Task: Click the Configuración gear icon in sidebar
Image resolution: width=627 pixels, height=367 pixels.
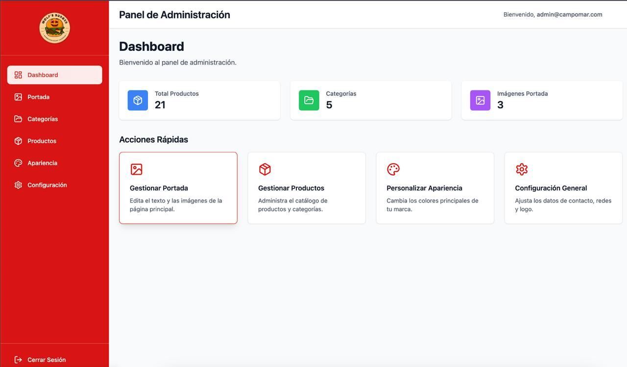Action: 18,185
